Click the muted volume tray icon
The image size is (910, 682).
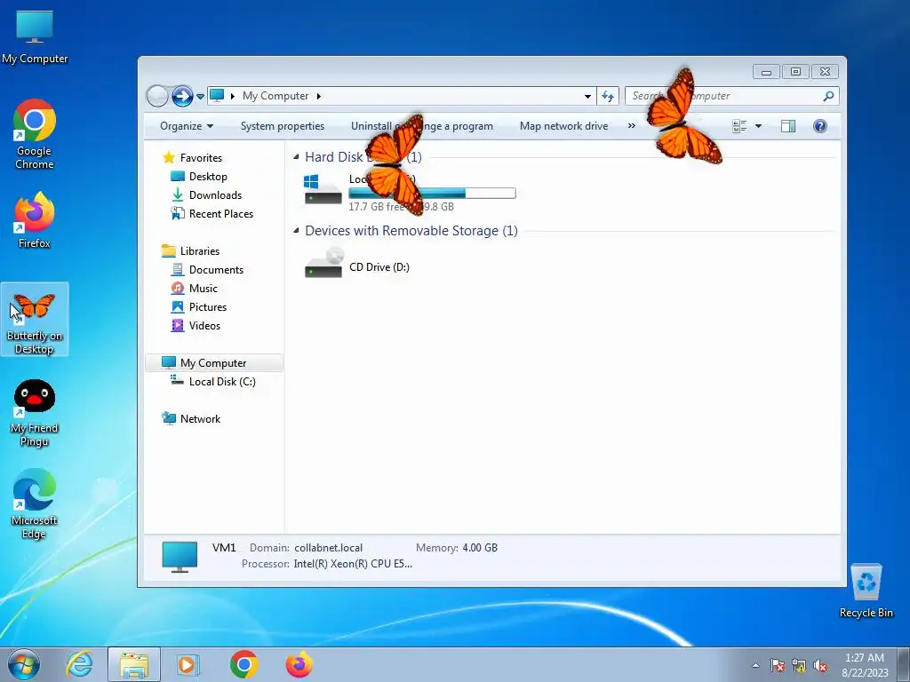tap(820, 665)
